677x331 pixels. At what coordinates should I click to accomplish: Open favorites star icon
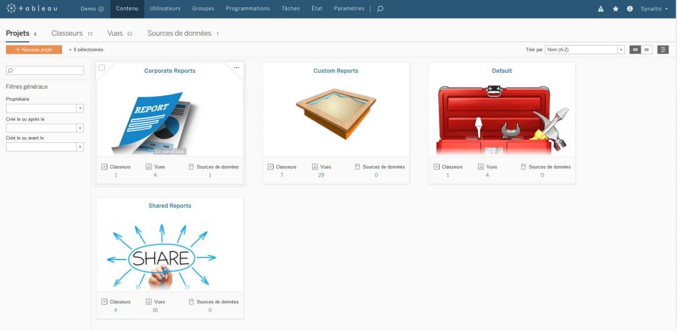click(616, 9)
